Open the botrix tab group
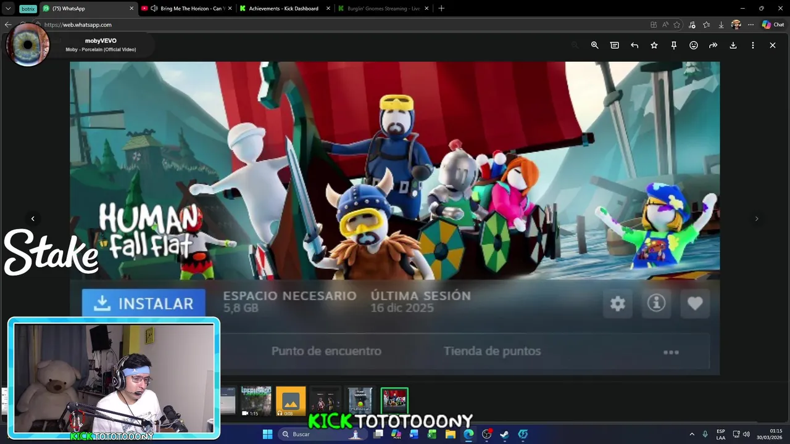790x444 pixels. pyautogui.click(x=28, y=9)
